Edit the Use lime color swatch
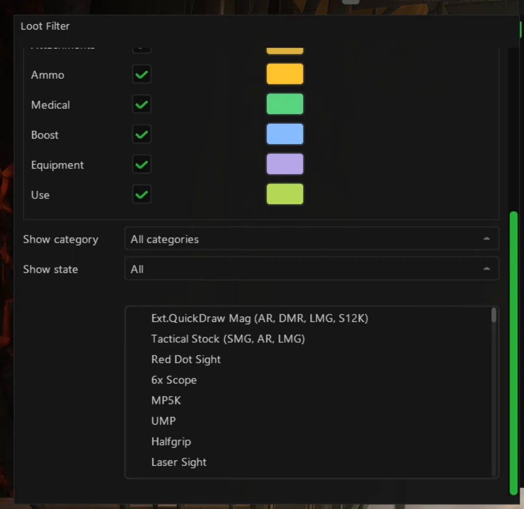This screenshot has height=509, width=524. 285,194
